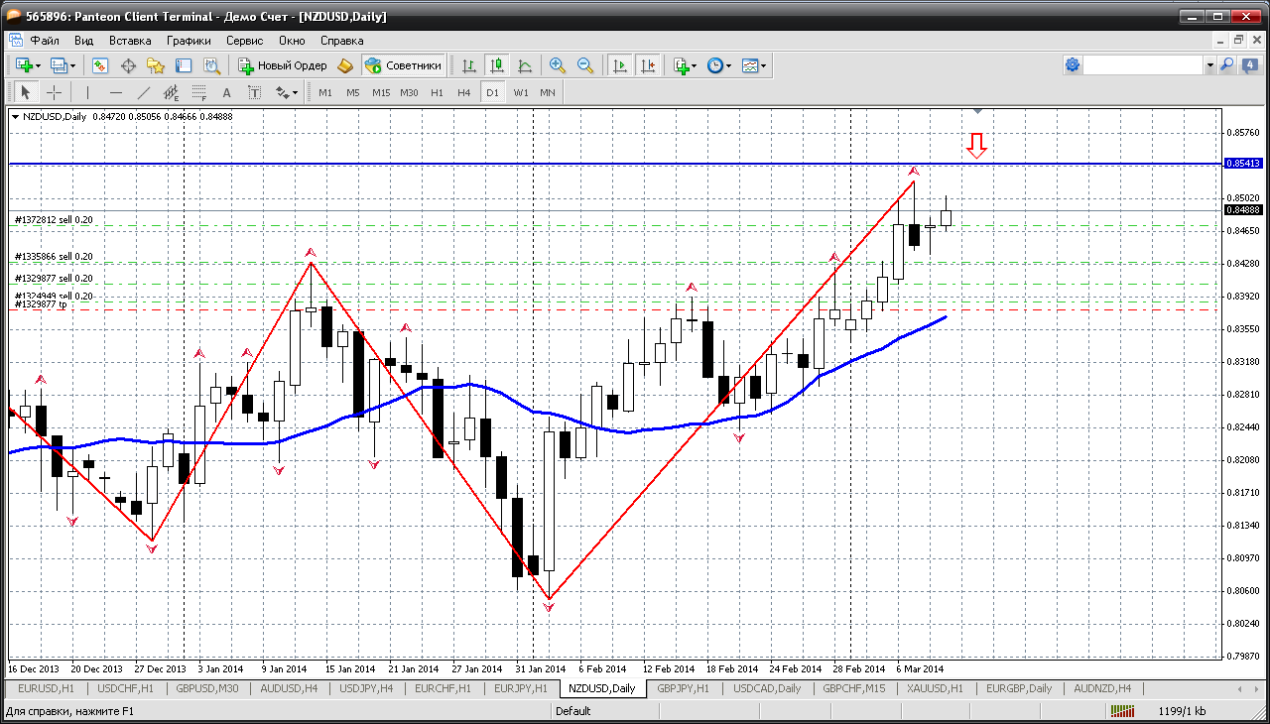Expand the search box dropdown arrow

pyautogui.click(x=1209, y=65)
